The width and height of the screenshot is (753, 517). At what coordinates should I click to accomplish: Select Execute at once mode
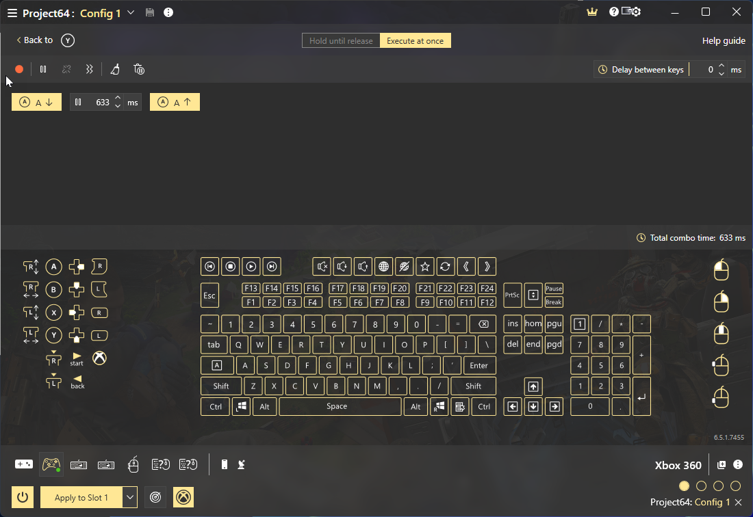tap(415, 41)
